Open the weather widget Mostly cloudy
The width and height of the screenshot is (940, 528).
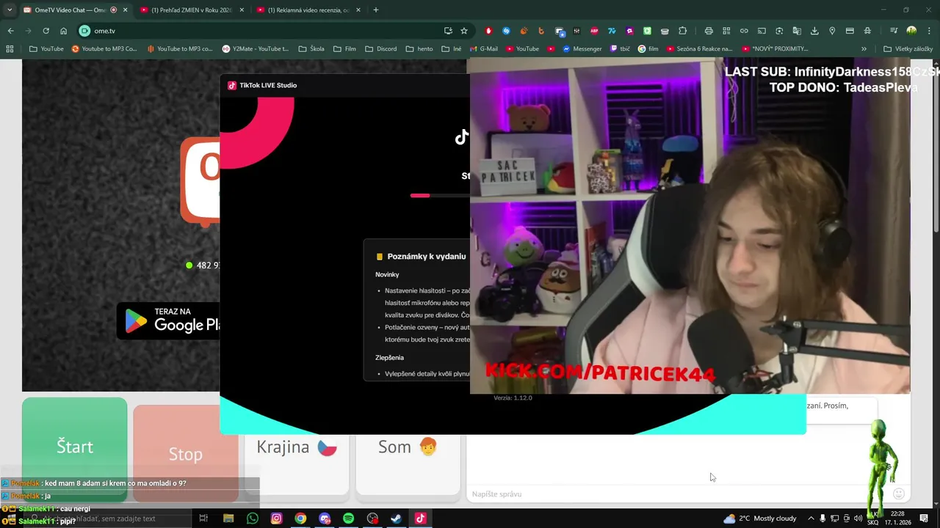[x=760, y=518]
